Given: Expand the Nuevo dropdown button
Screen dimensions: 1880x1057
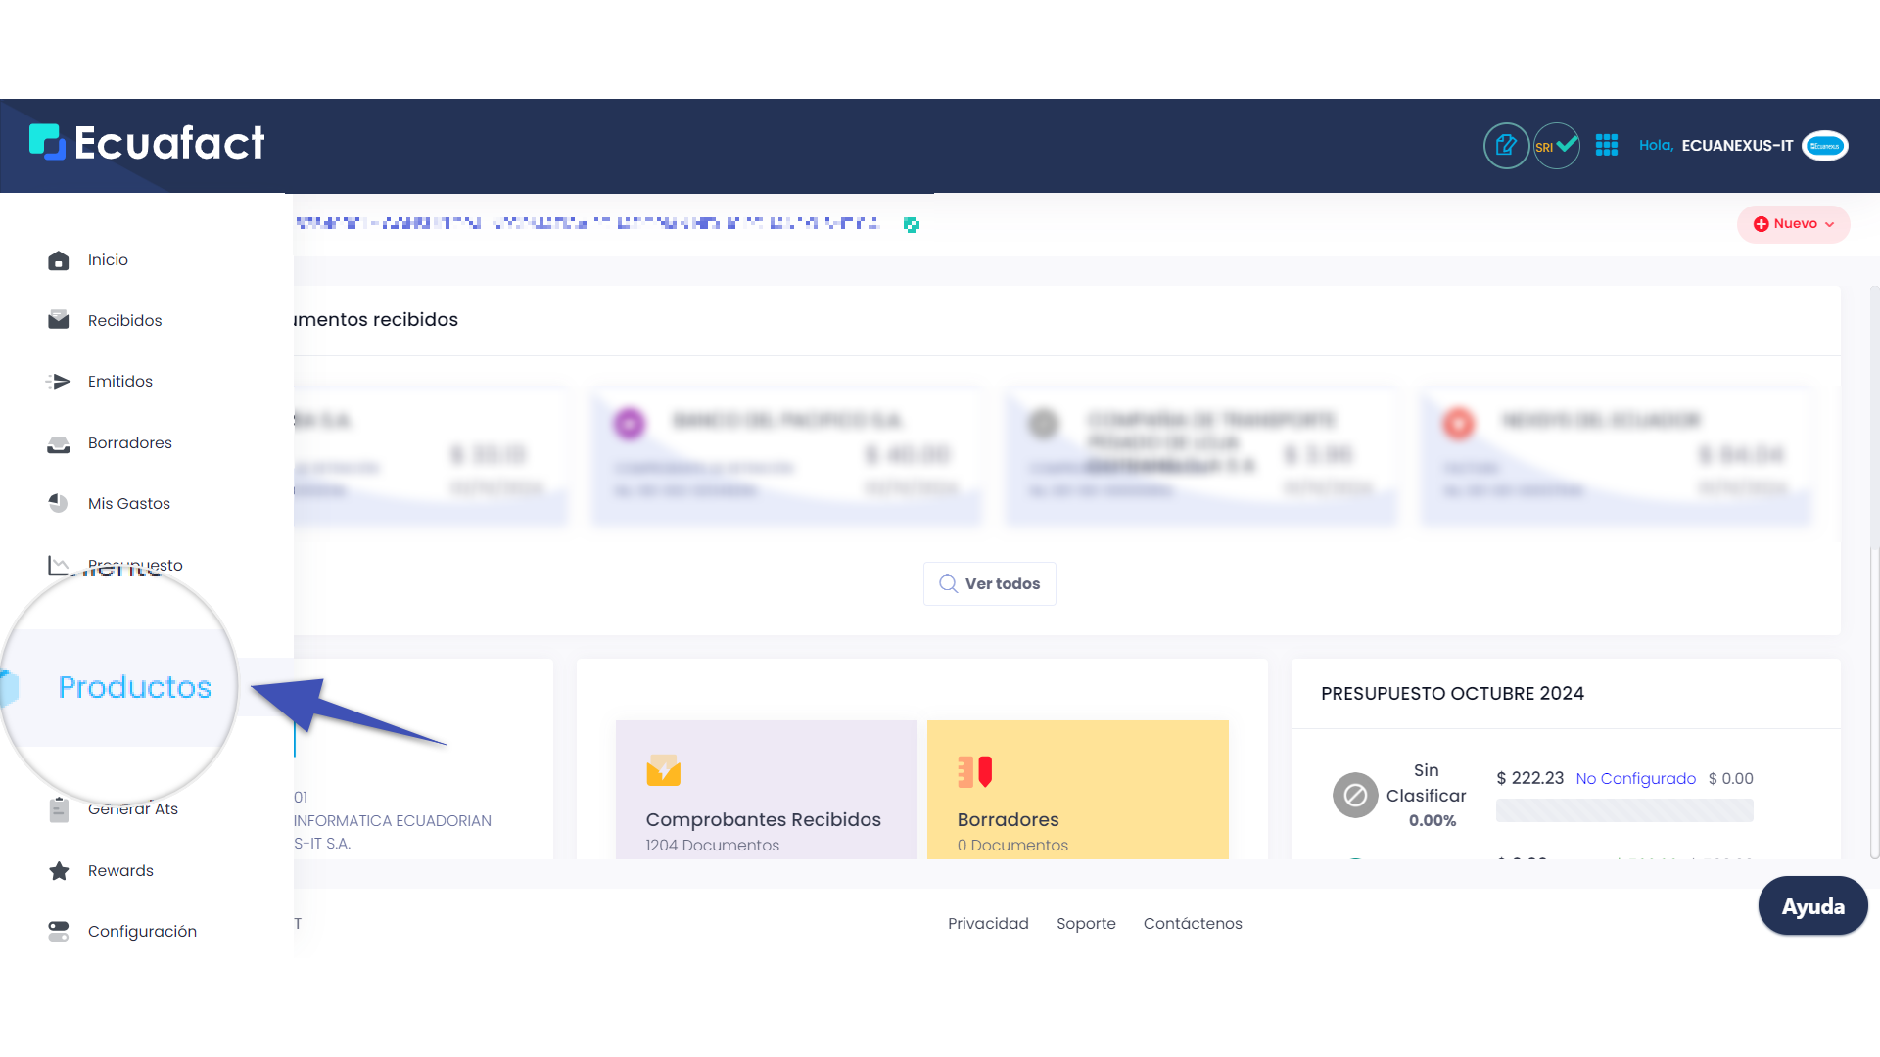Looking at the screenshot, I should [x=1794, y=224].
